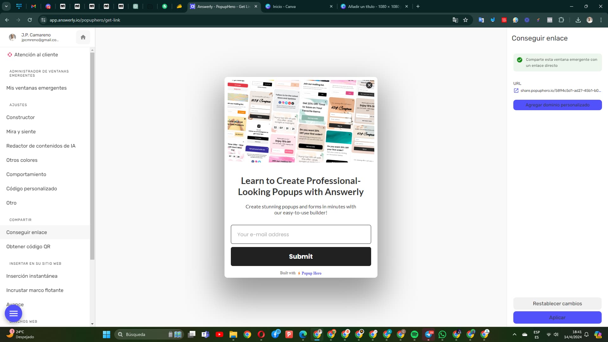Open notifications bell in system tray
The height and width of the screenshot is (342, 608).
[586, 334]
